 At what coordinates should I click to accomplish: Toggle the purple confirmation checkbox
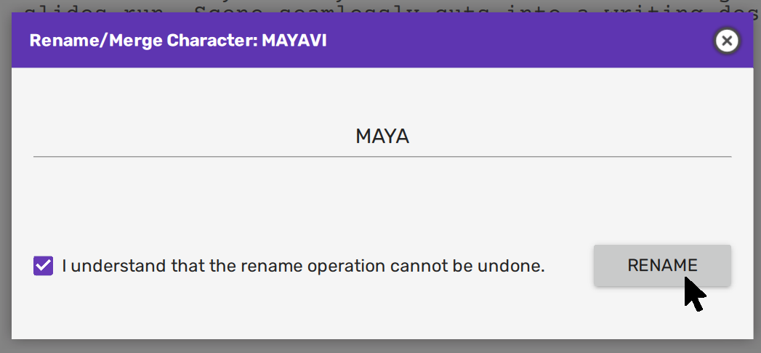44,266
